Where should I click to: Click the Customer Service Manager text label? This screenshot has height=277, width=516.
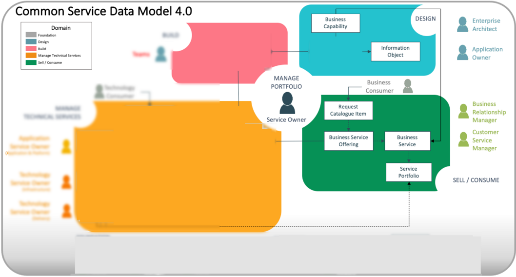pyautogui.click(x=485, y=140)
